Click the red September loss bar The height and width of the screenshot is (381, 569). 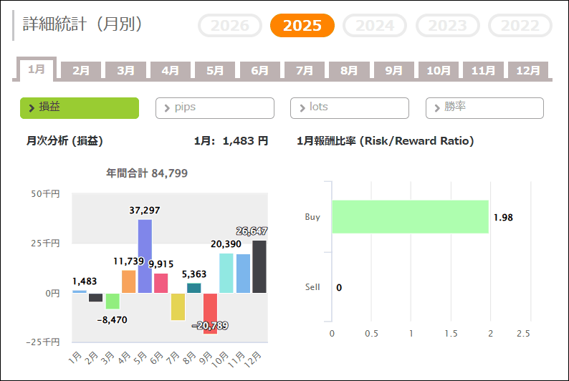(210, 313)
